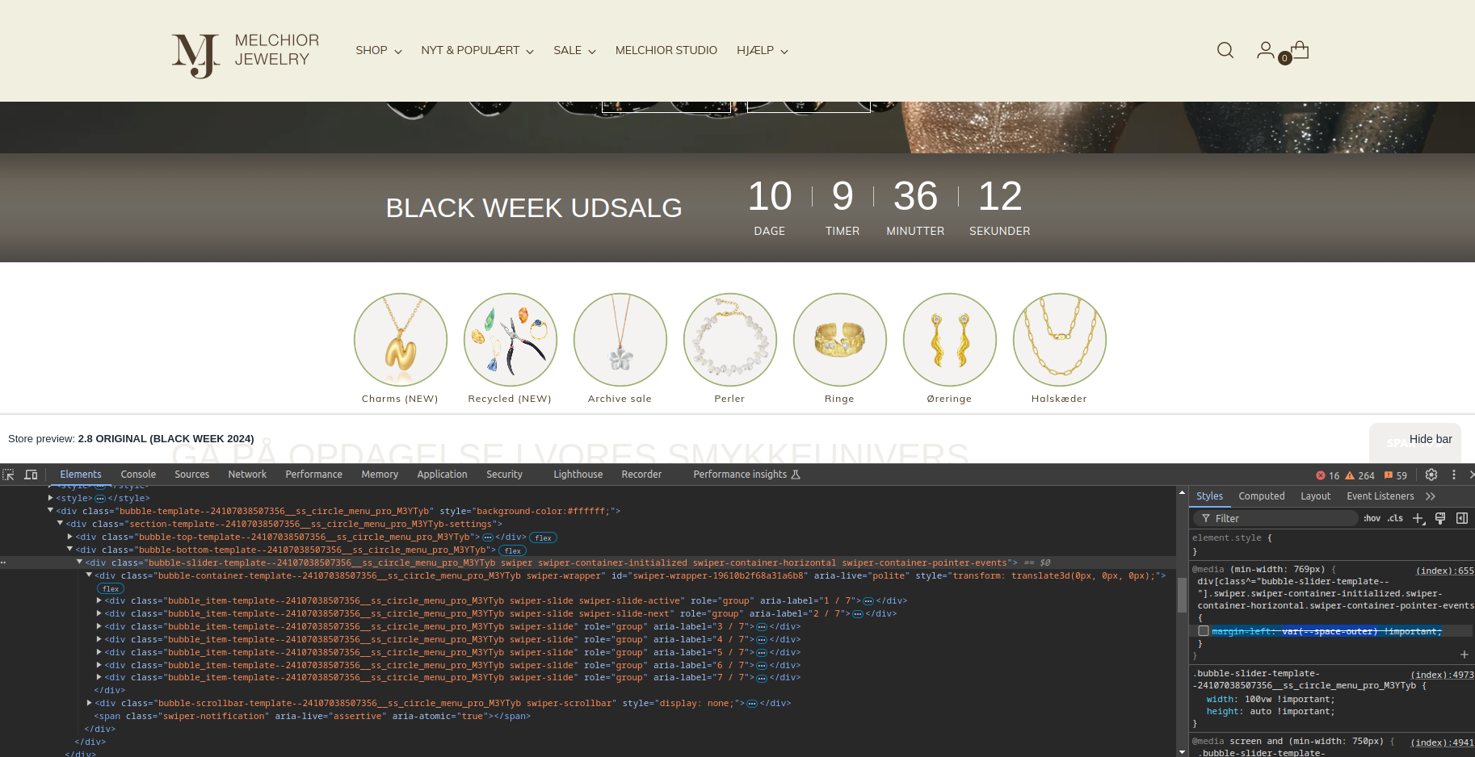Viewport: 1475px width, 757px height.
Task: Focus the Styles Filter input field
Action: (1275, 518)
